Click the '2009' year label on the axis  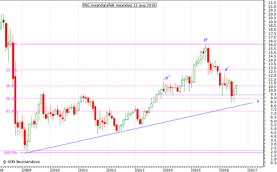click(x=27, y=170)
